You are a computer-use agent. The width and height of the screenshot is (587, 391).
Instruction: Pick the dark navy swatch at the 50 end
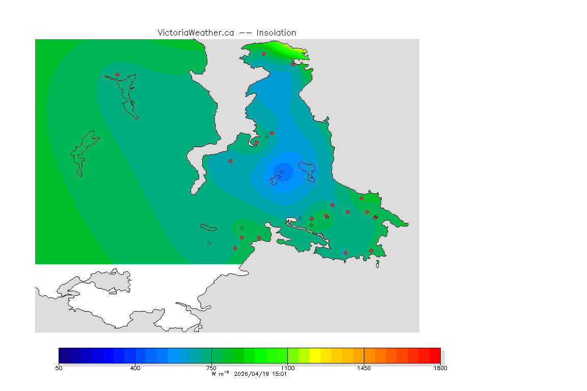(x=64, y=355)
